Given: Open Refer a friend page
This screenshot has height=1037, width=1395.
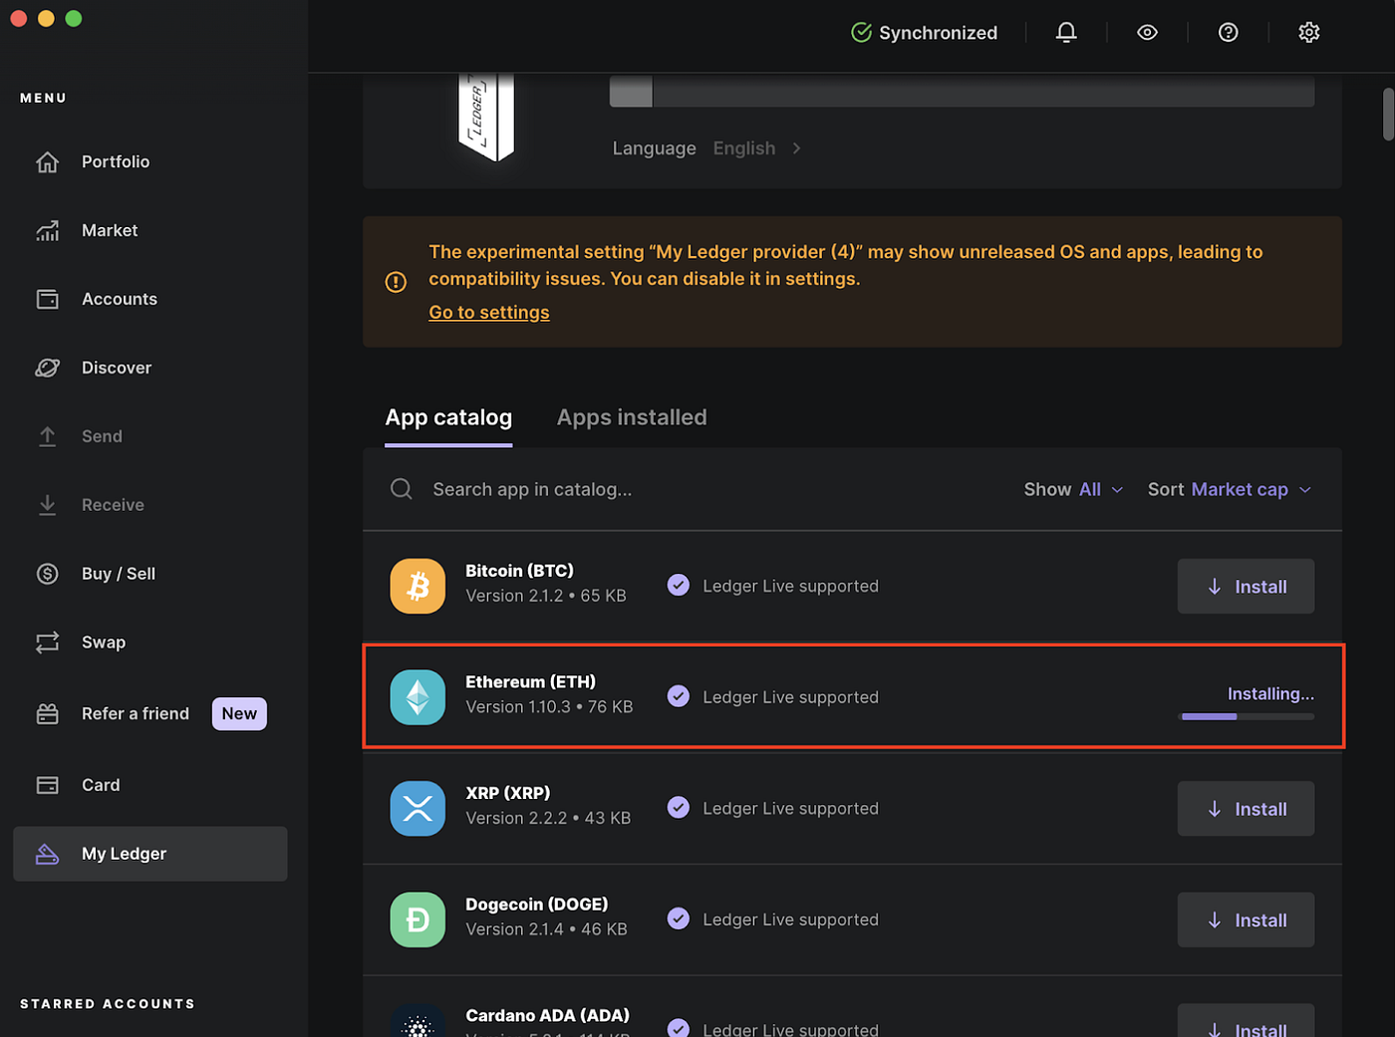Looking at the screenshot, I should click(x=136, y=713).
